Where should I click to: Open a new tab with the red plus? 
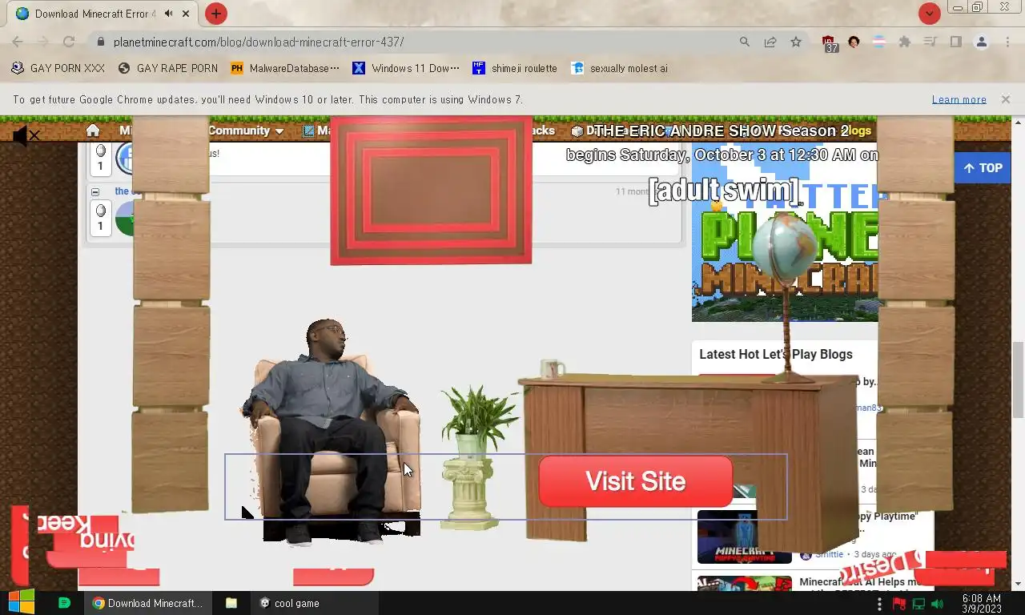215,14
